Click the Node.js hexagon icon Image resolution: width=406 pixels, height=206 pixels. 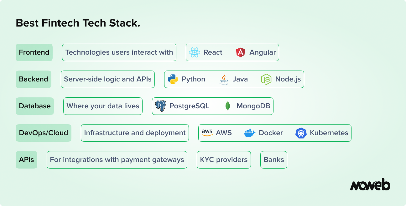pyautogui.click(x=266, y=79)
